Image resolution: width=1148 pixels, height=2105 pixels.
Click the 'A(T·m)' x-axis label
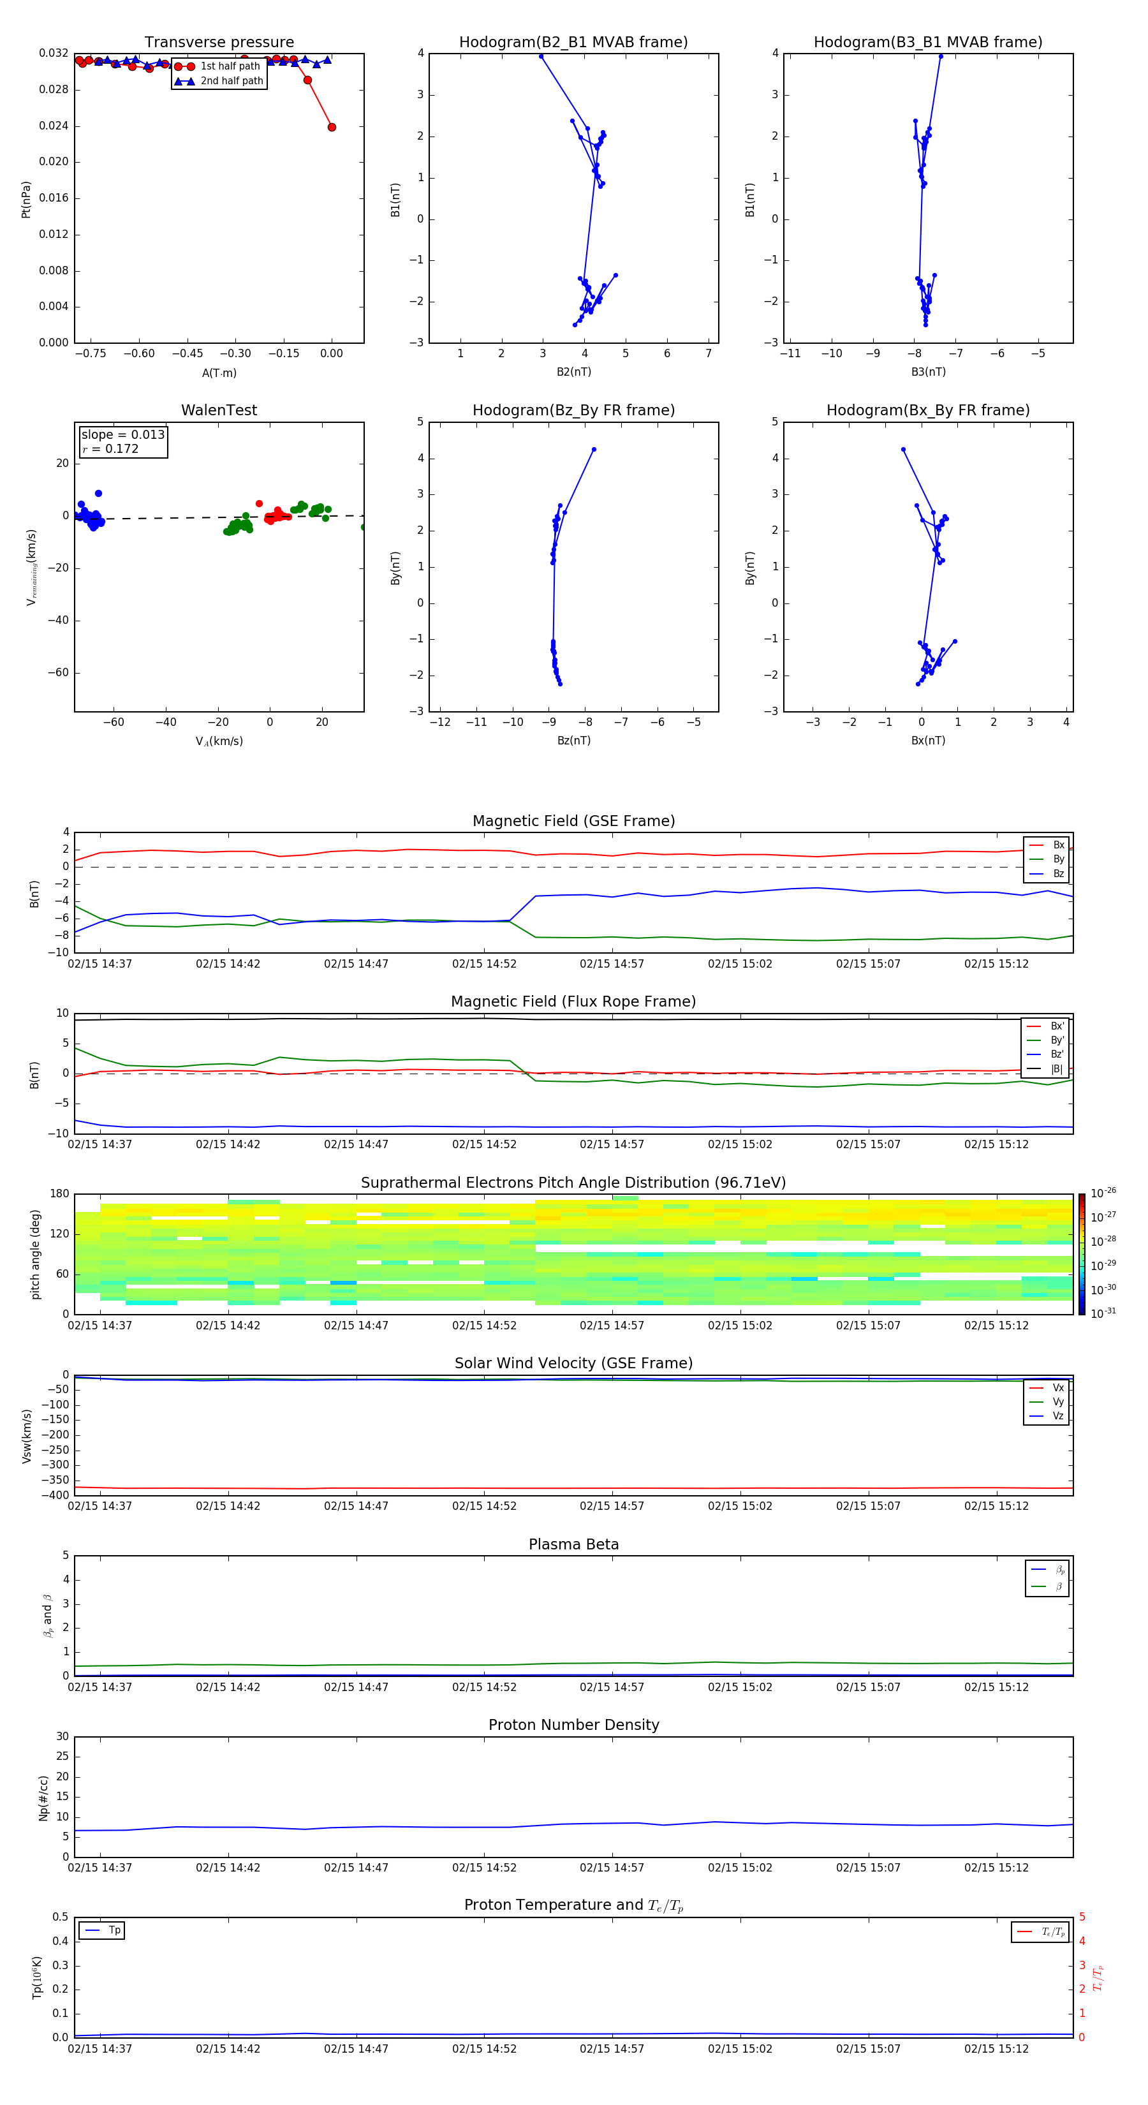coord(219,373)
